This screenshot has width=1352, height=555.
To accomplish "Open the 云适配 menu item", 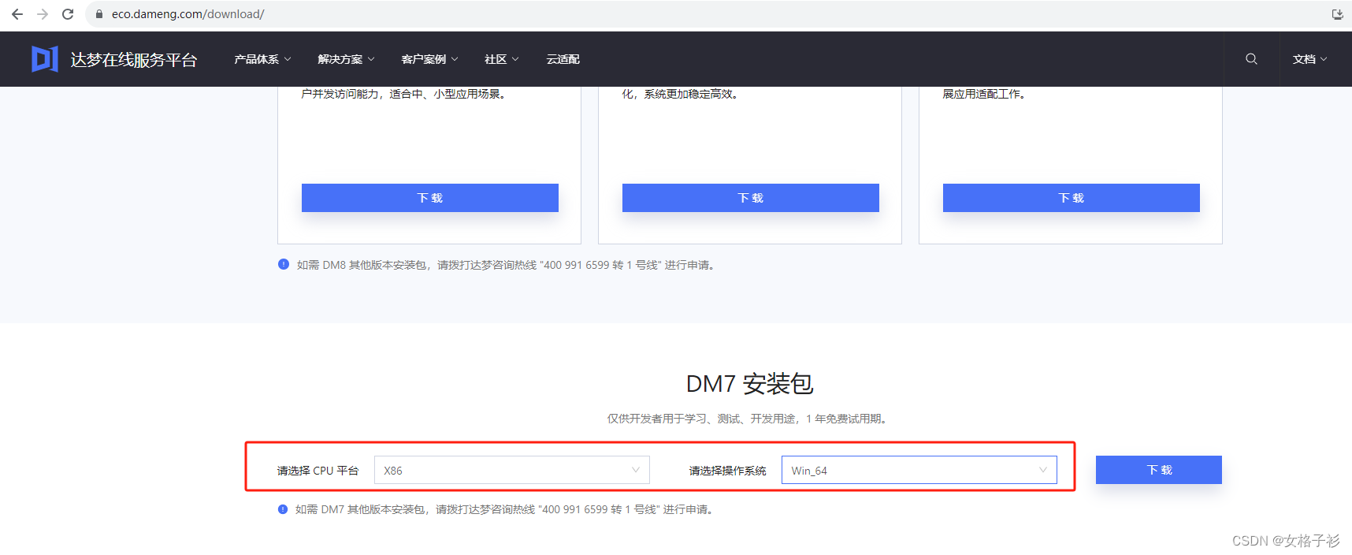I will click(563, 59).
